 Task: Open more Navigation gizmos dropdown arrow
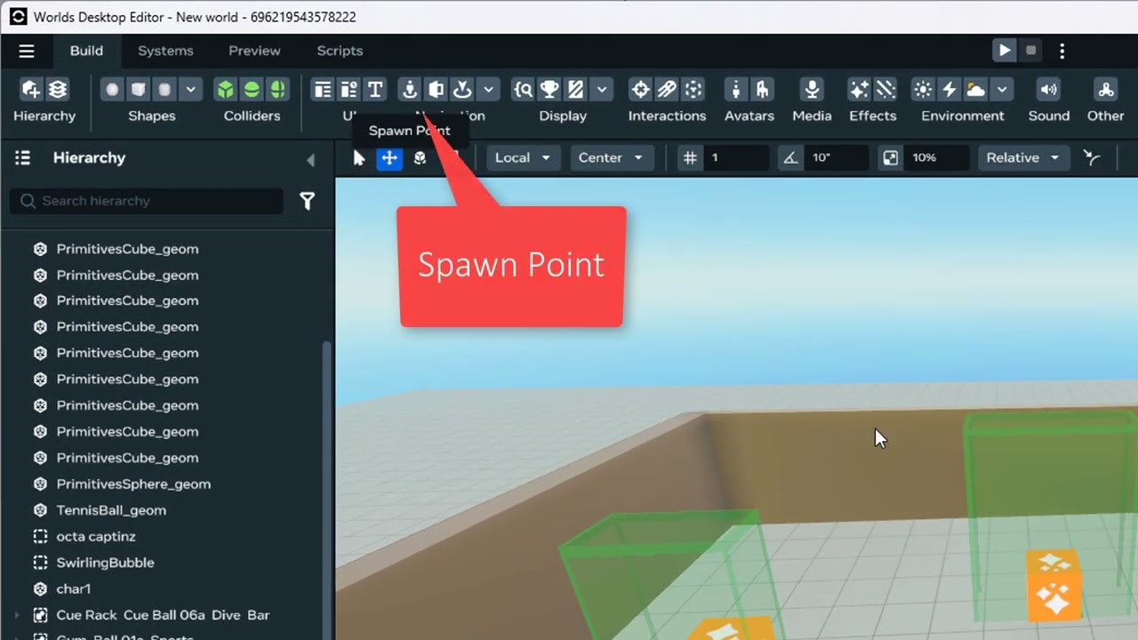point(488,90)
